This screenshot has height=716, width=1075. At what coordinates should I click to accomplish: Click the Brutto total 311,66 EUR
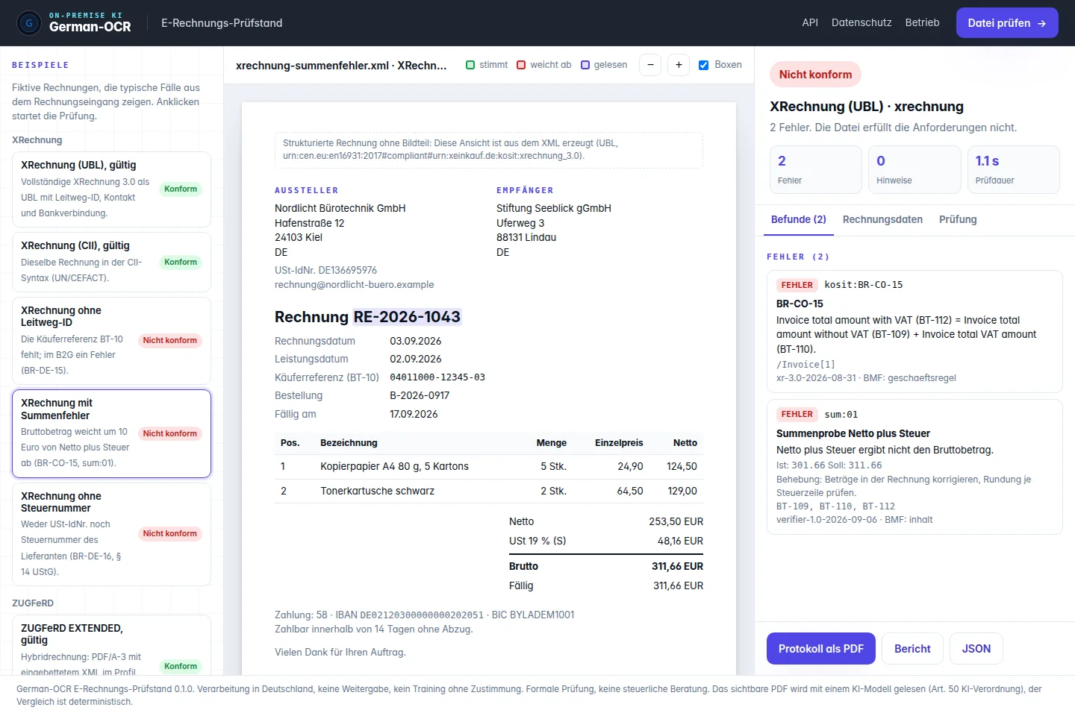click(x=677, y=566)
